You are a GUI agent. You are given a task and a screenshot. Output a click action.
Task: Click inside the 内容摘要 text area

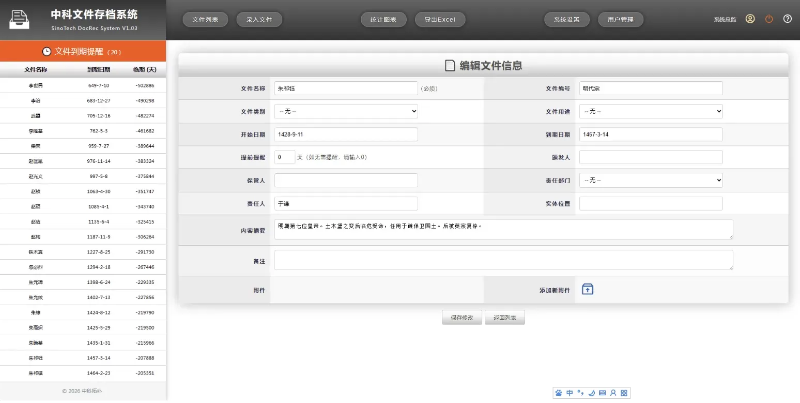tap(503, 229)
